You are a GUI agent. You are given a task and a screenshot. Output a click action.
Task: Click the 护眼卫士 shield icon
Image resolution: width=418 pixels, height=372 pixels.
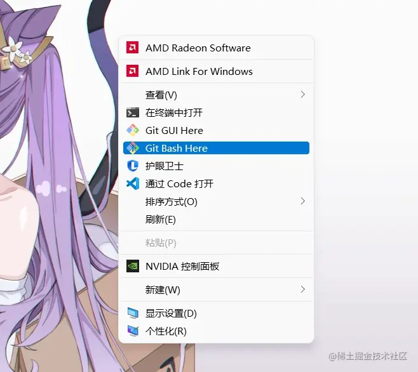133,166
